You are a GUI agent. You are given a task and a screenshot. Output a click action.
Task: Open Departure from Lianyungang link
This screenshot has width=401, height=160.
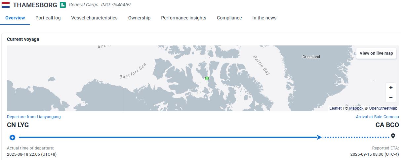[x=34, y=117]
